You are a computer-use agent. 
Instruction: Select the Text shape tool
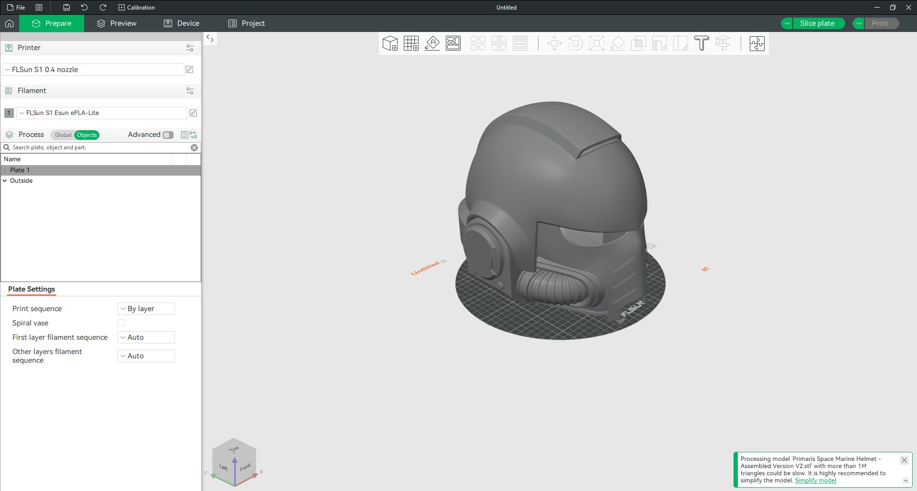coord(701,44)
